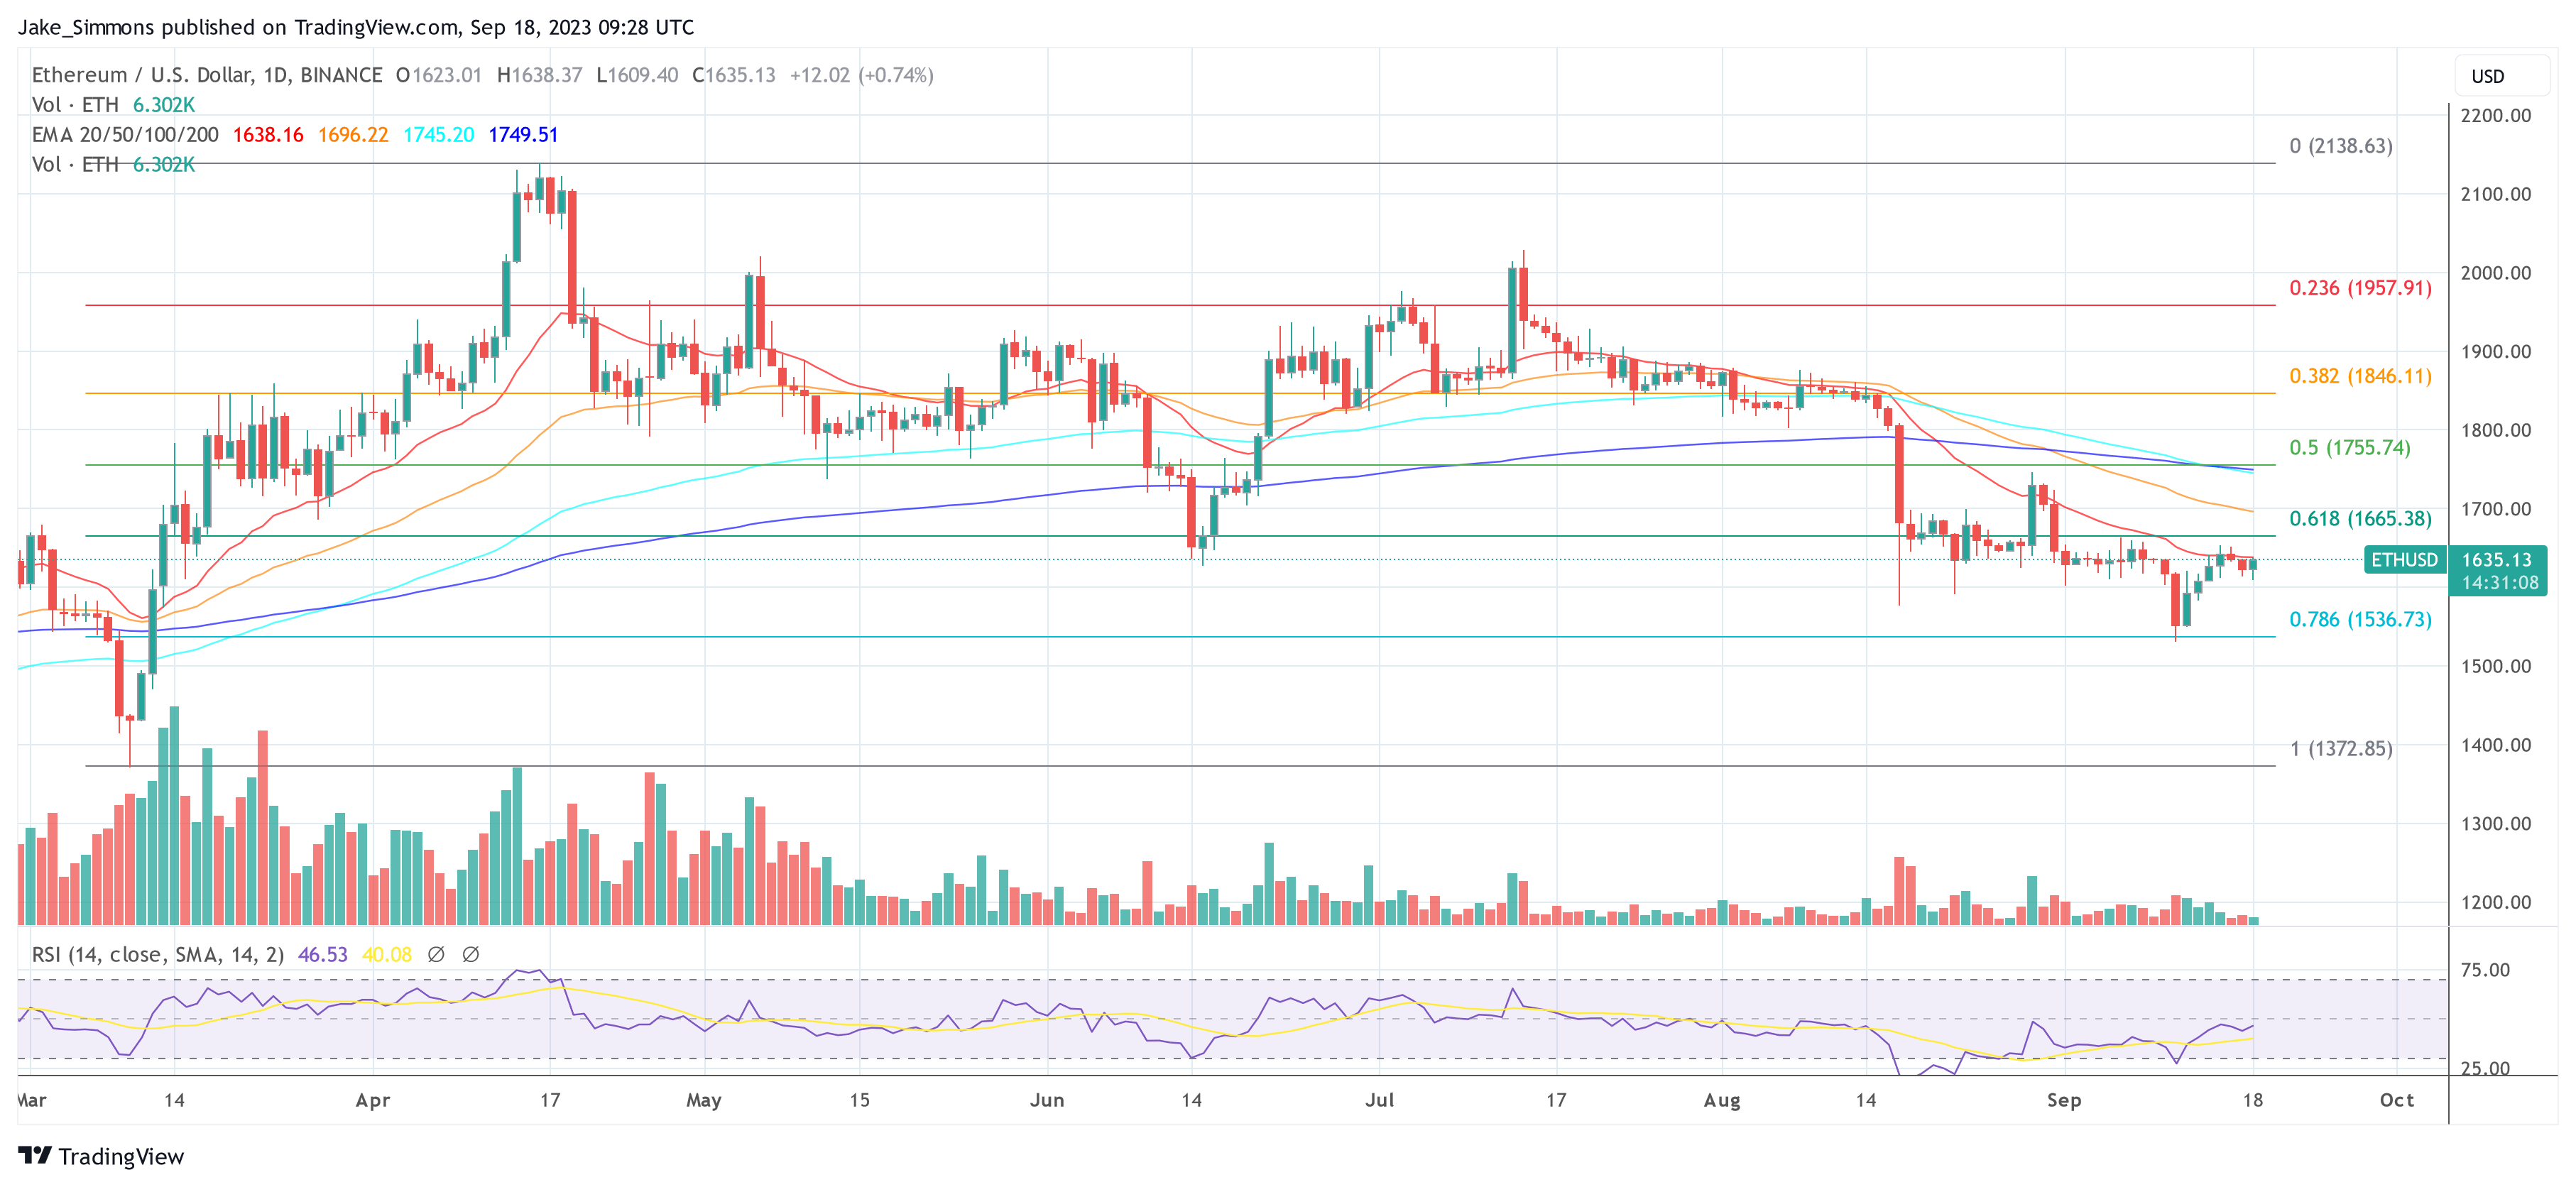Click the Jun date axis label
The width and height of the screenshot is (2576, 1187).
(1047, 1101)
